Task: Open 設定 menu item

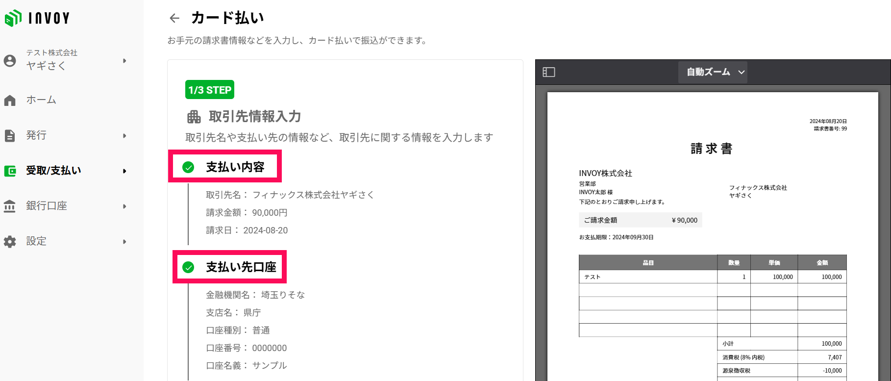Action: pos(36,241)
